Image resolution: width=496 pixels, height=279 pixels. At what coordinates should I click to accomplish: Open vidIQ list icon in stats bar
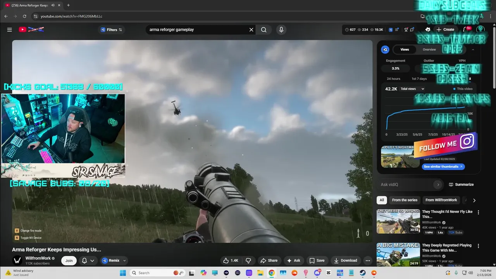point(398,29)
